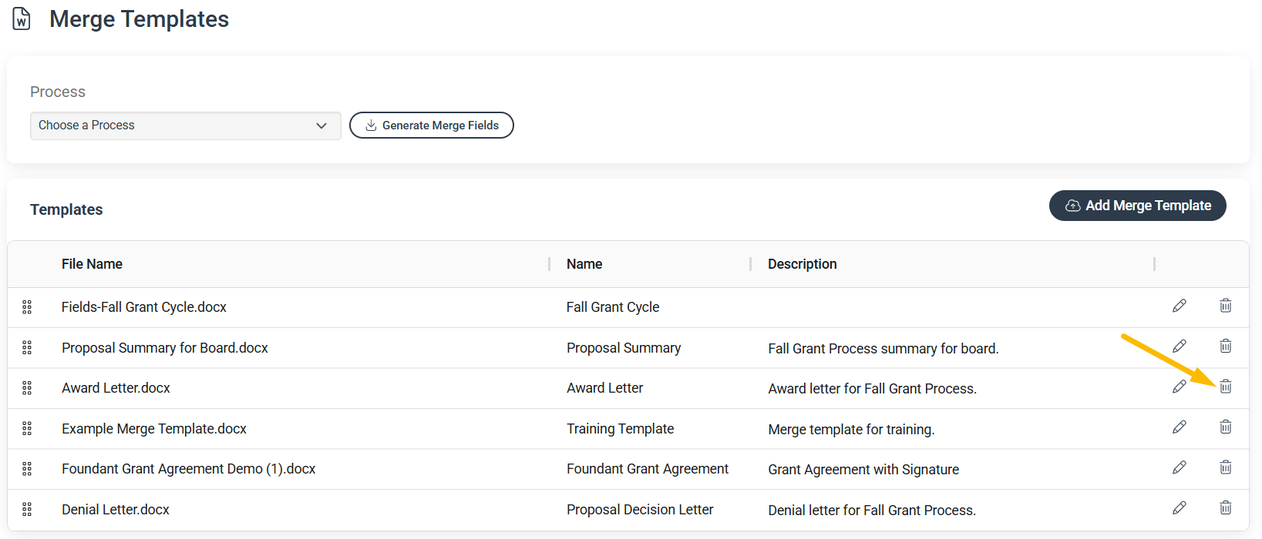Click pencil icon for Proposal Summary row

pyautogui.click(x=1179, y=346)
